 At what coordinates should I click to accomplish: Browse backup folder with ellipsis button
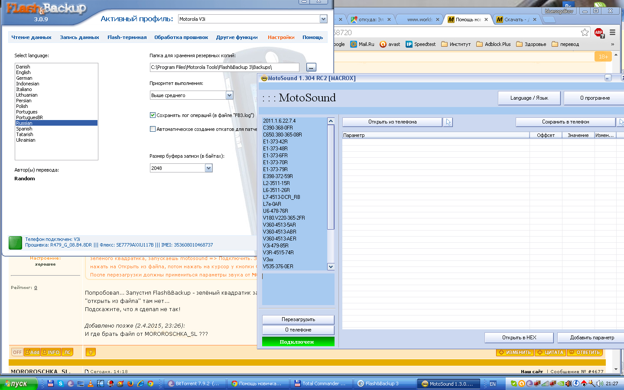311,68
